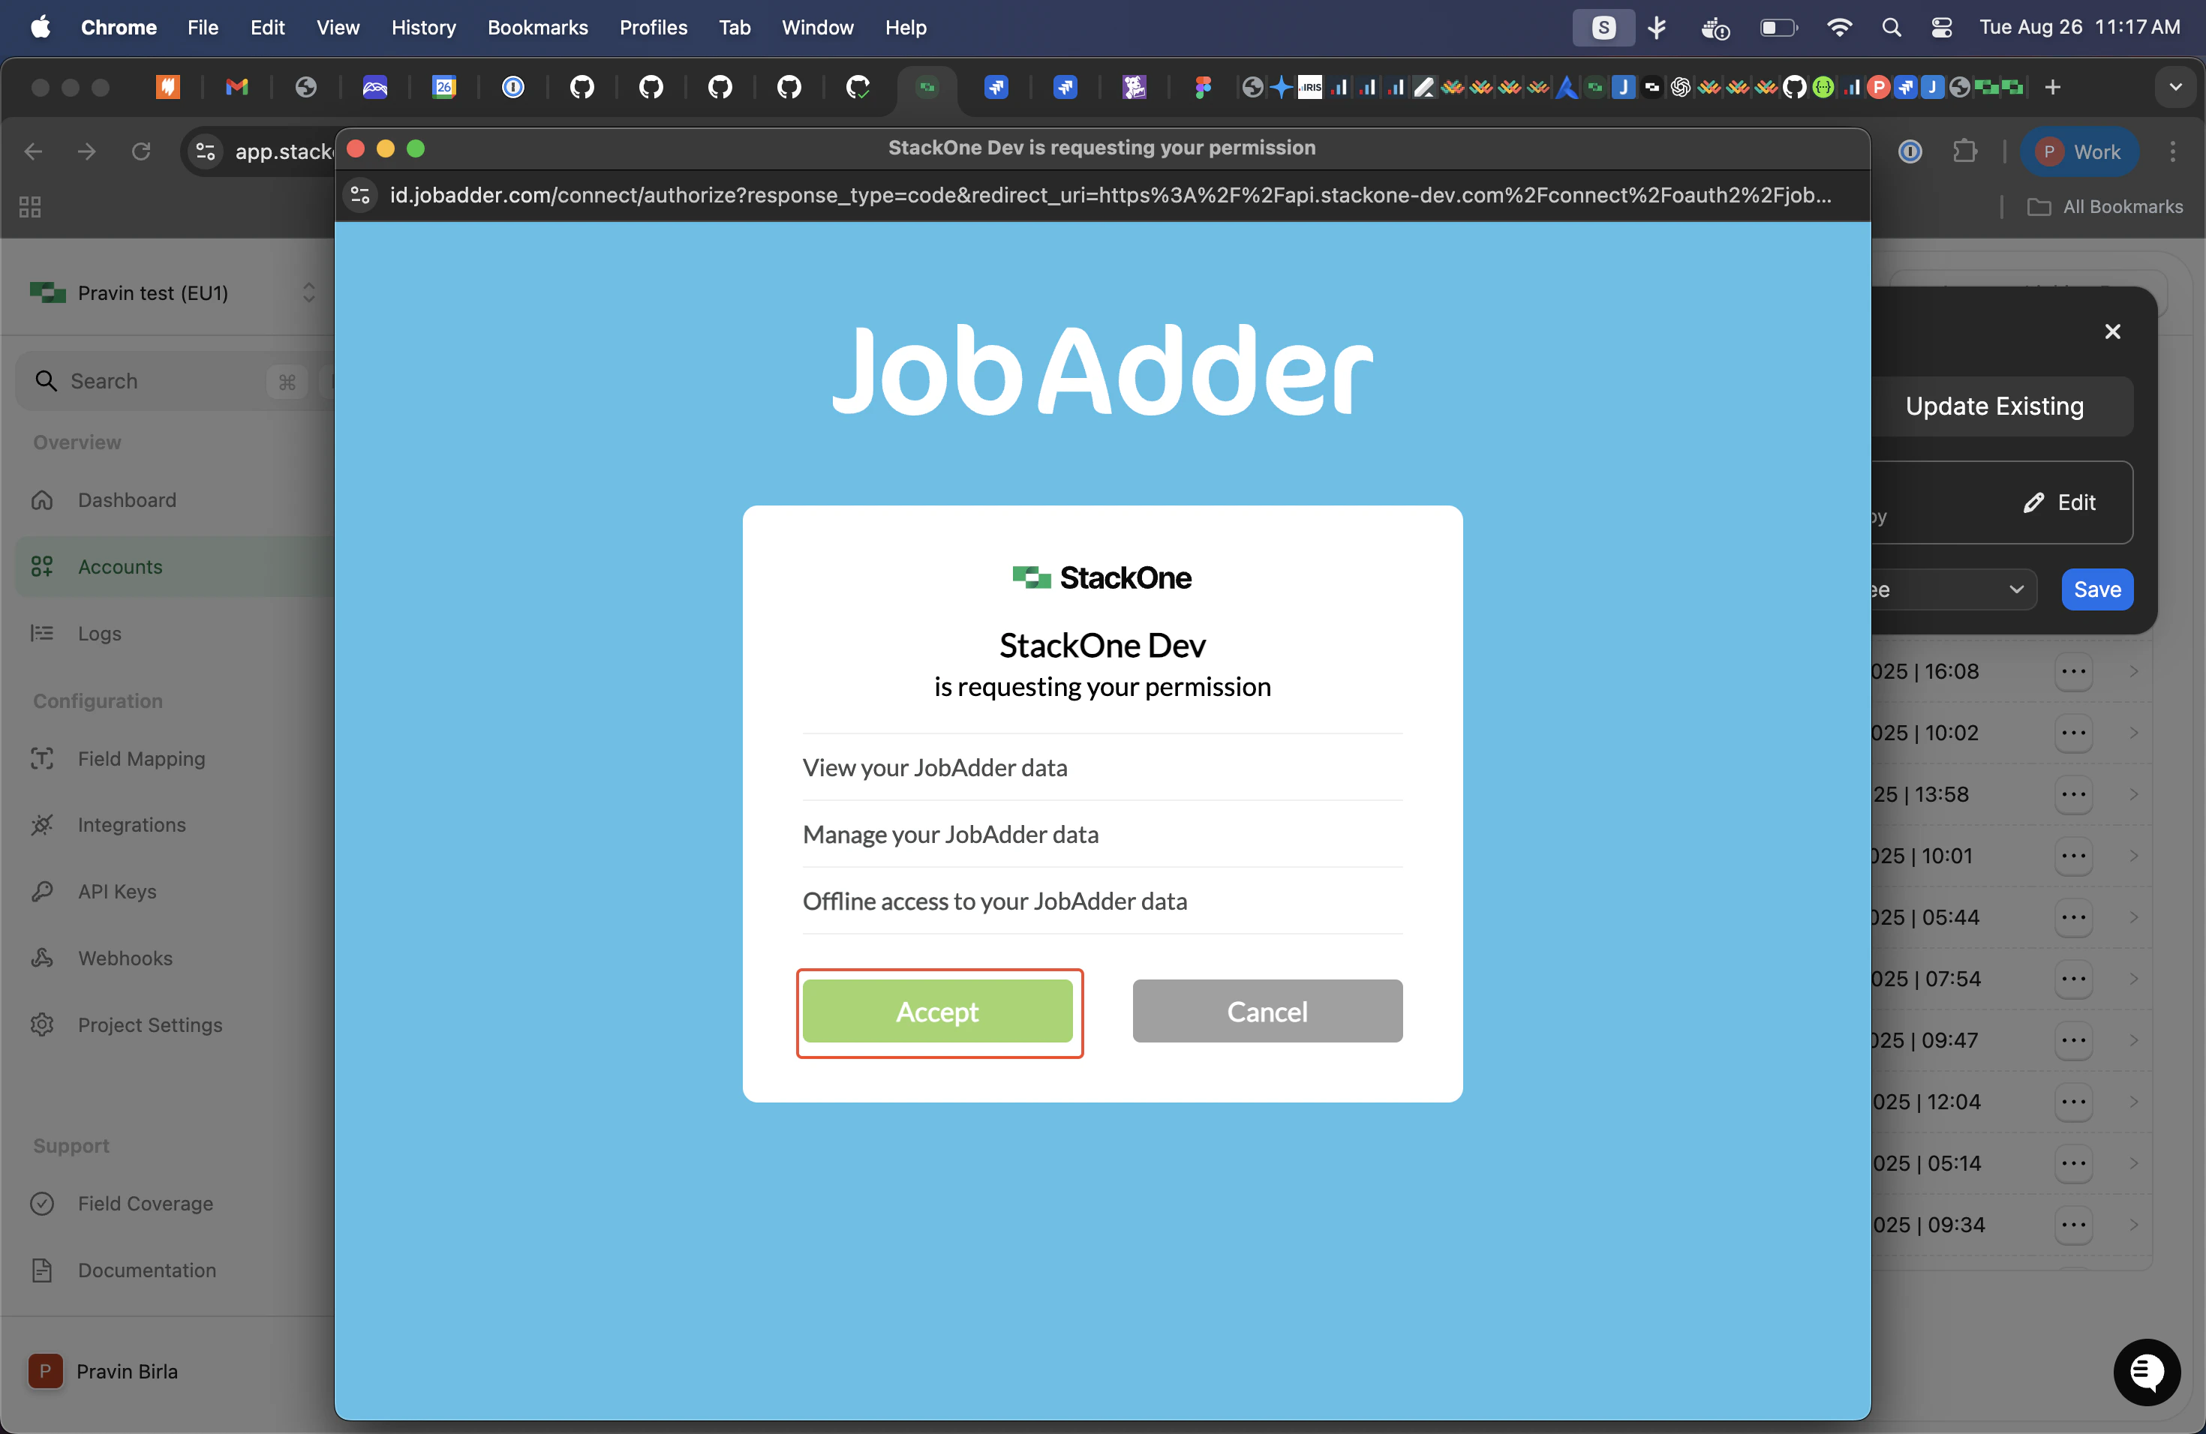Open the employee dropdown next to Save
Image resolution: width=2206 pixels, height=1434 pixels.
[2018, 589]
